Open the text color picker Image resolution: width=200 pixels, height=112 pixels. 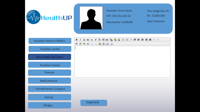click(x=111, y=40)
